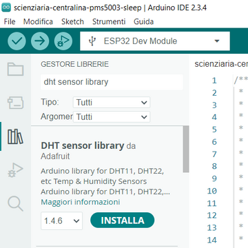Click the library list scrollbar thumb
The width and height of the screenshot is (248, 248).
click(186, 149)
